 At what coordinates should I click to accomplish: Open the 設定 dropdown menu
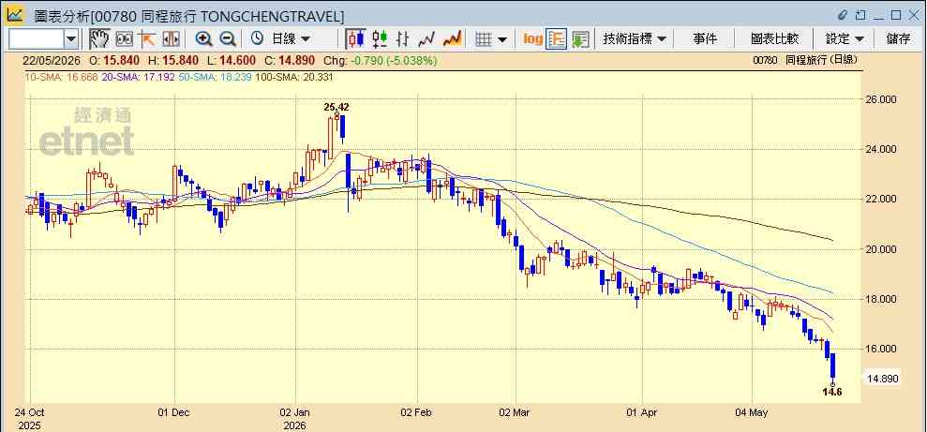coord(845,39)
